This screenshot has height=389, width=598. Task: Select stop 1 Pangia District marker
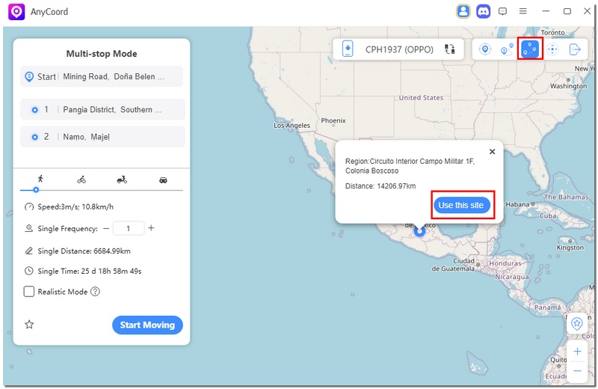(x=34, y=110)
